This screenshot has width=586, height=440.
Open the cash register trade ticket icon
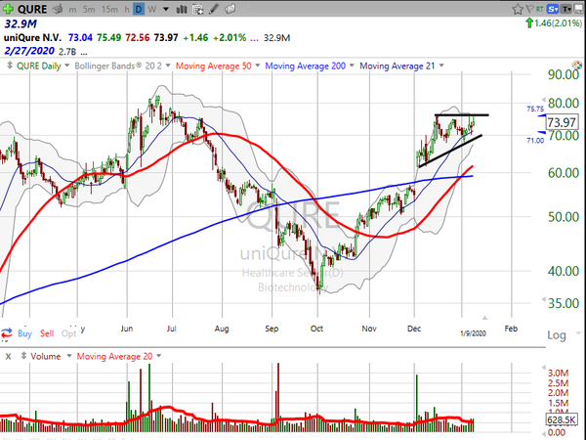(58, 9)
